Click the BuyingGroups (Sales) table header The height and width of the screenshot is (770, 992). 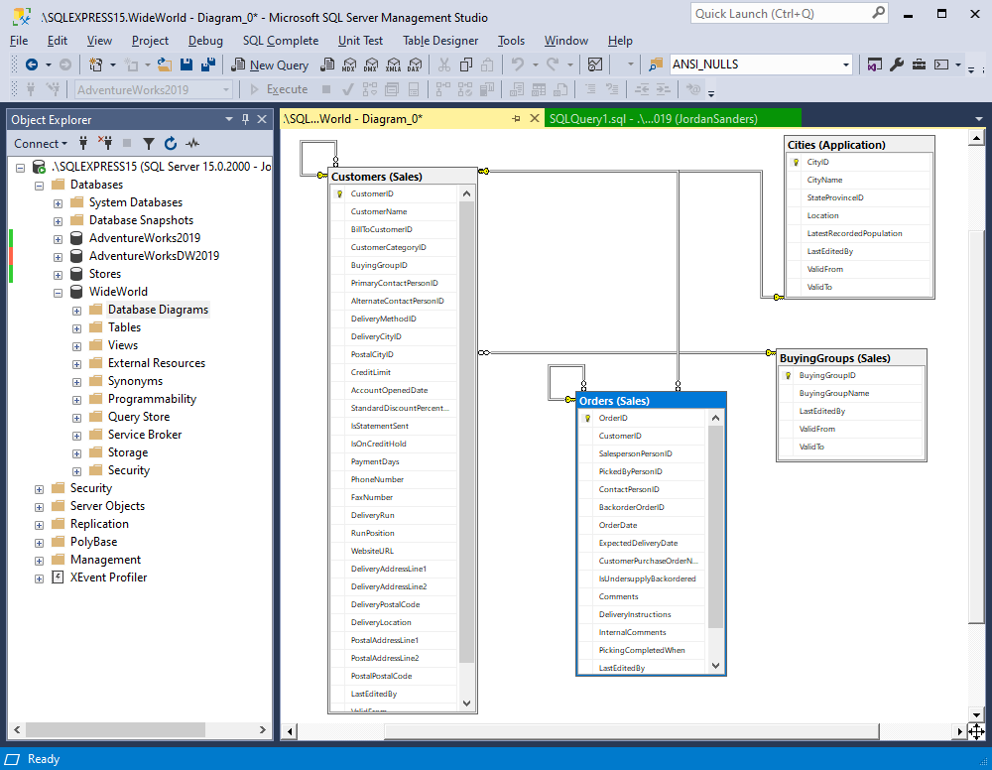[851, 358]
